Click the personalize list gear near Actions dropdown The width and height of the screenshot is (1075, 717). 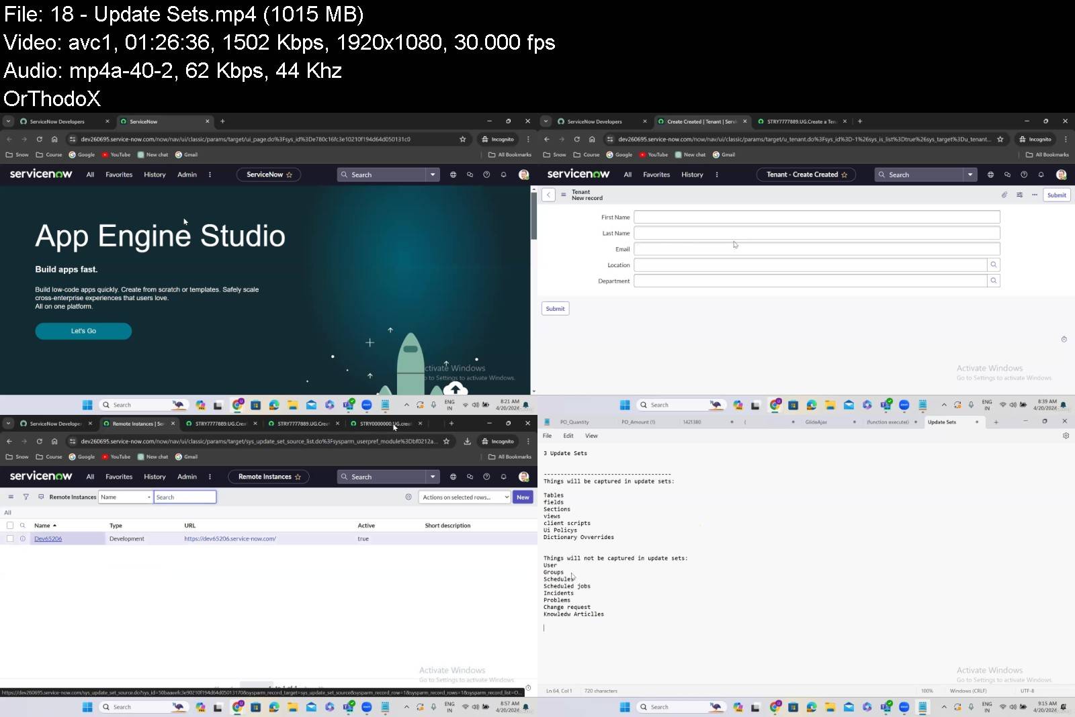(x=408, y=497)
